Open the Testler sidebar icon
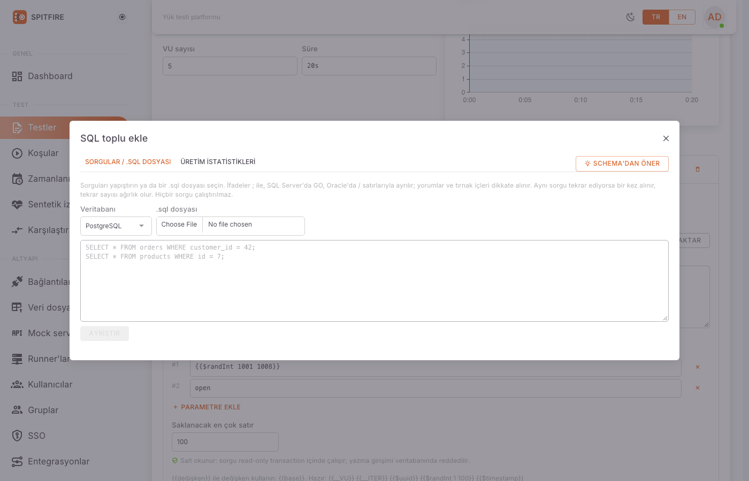 tap(17, 128)
